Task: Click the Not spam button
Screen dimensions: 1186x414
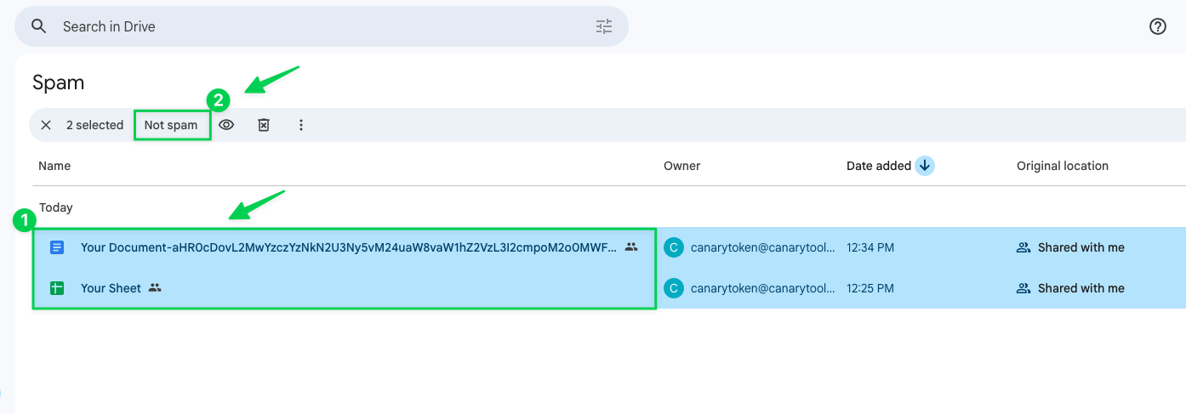Action: (x=171, y=125)
